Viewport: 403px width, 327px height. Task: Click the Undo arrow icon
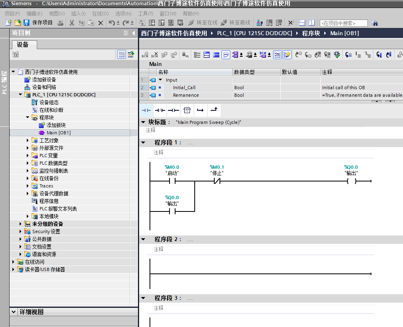[112, 23]
